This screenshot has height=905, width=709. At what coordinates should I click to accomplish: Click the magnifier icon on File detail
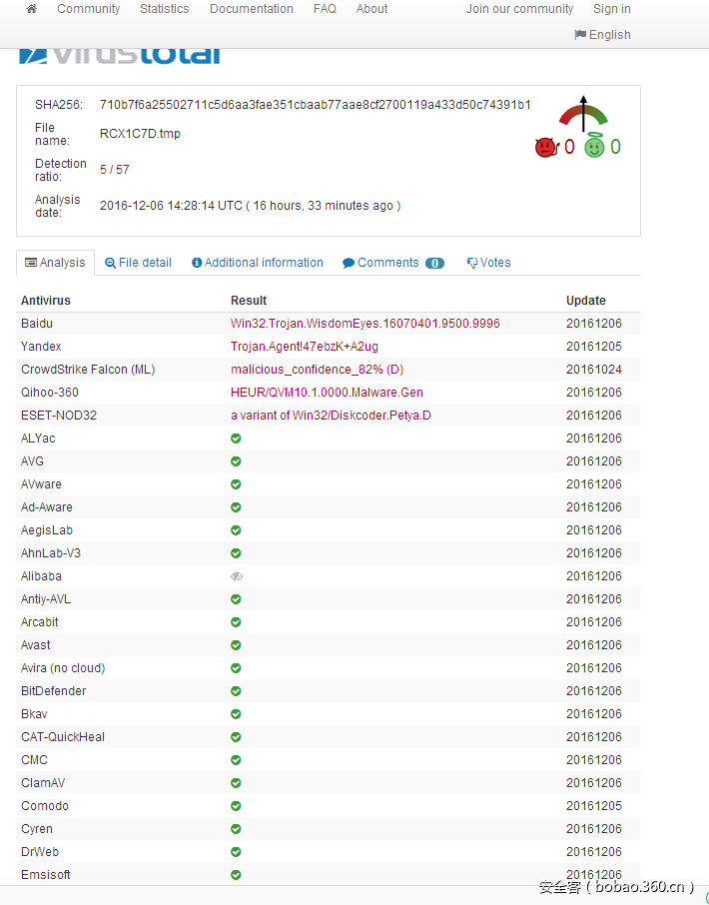pyautogui.click(x=110, y=263)
